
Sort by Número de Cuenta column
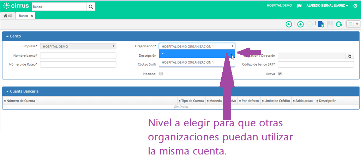[x=90, y=101]
